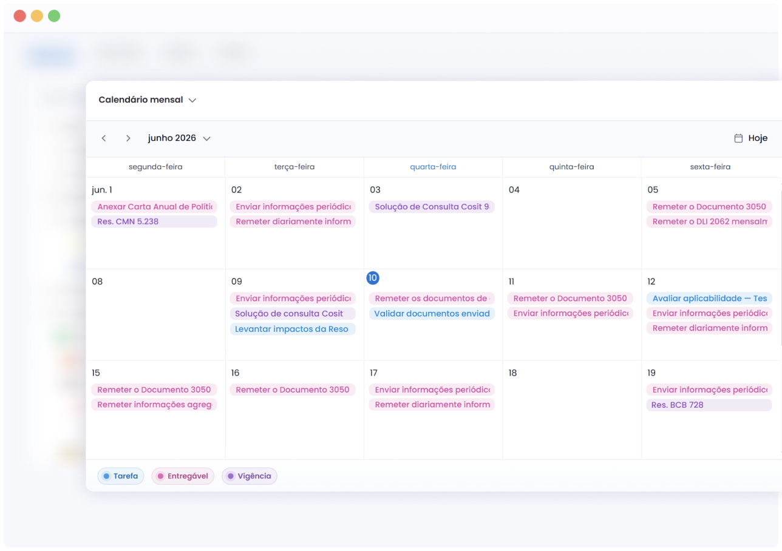
Task: Select Remeter diariamente inform on day 17
Action: click(432, 405)
